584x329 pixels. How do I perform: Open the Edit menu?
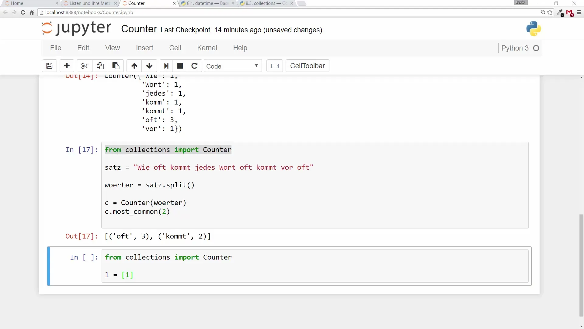tap(83, 48)
